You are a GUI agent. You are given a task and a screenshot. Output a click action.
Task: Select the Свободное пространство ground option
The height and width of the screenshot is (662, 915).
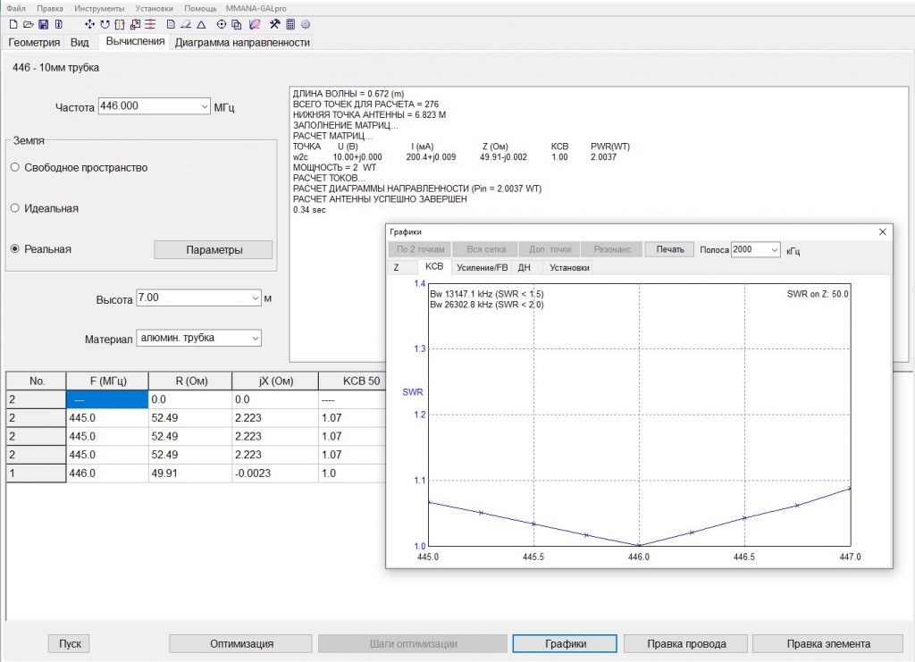coord(15,168)
